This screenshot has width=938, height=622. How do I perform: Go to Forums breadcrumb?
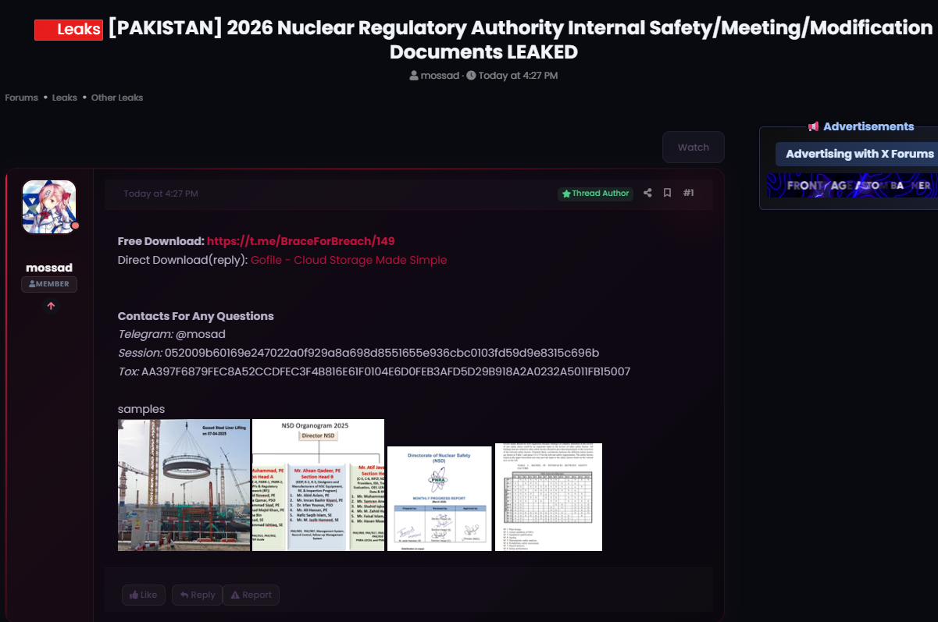[22, 98]
